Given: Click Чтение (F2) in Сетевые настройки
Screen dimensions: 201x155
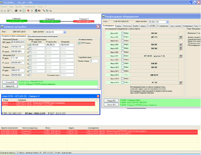Looking at the screenshot, I should click(x=10, y=82).
